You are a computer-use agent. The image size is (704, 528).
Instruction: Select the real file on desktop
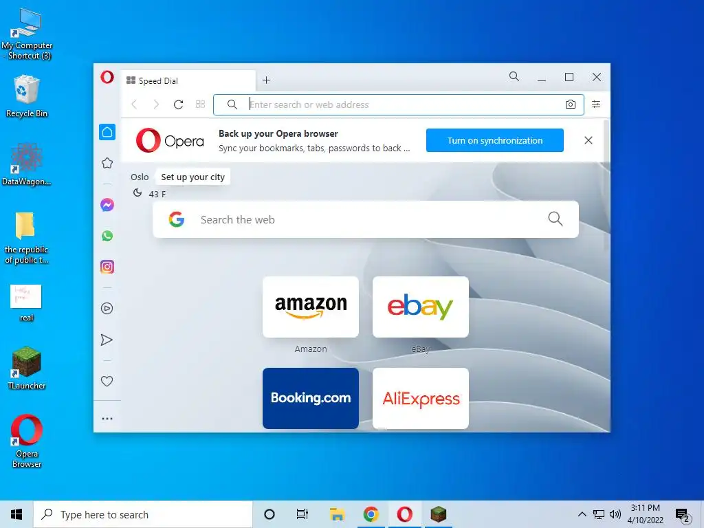[27, 303]
